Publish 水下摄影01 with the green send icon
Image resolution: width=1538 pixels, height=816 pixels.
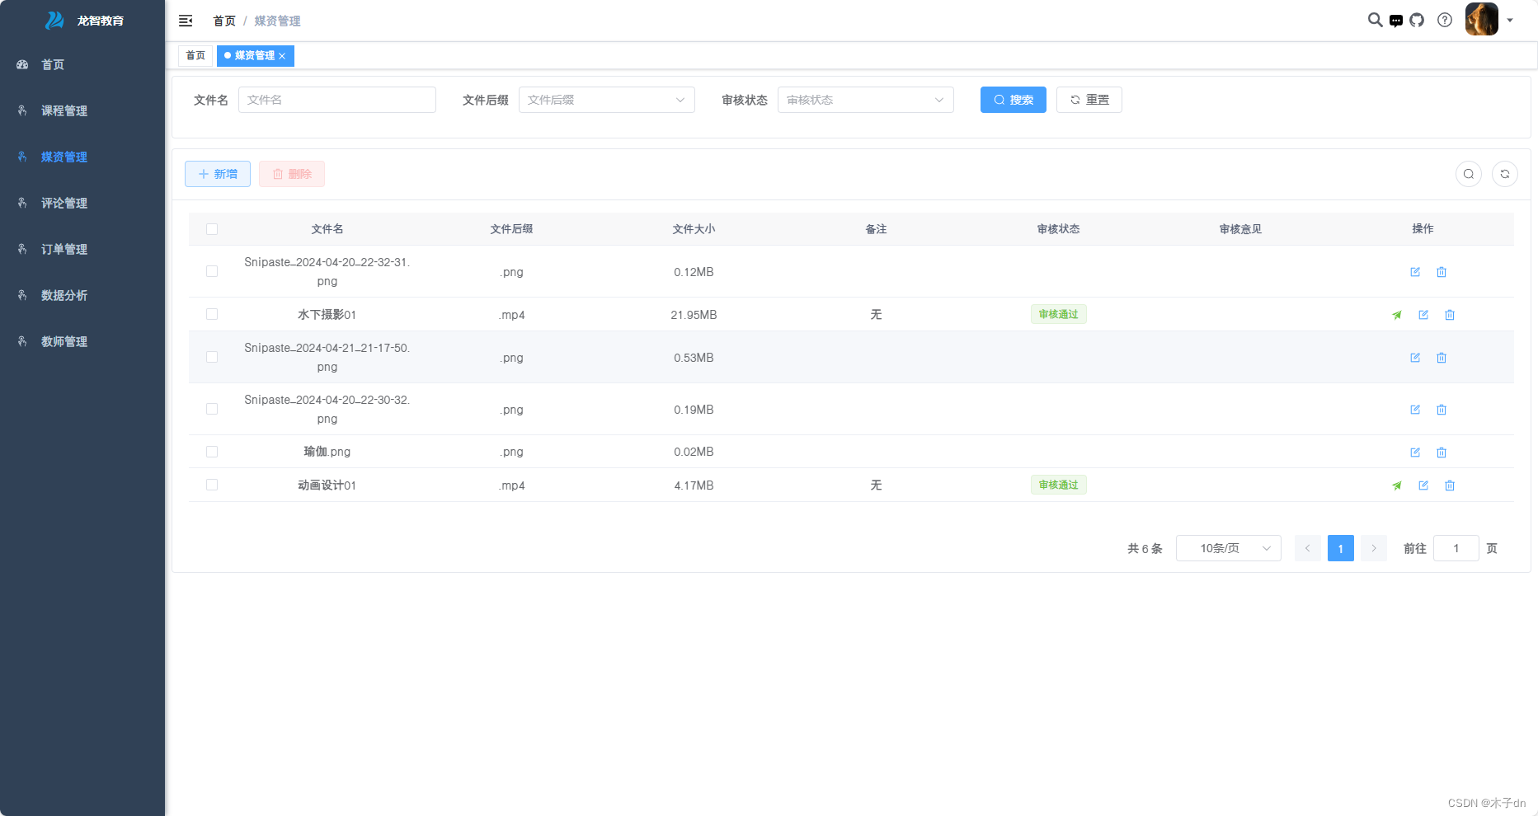1397,315
